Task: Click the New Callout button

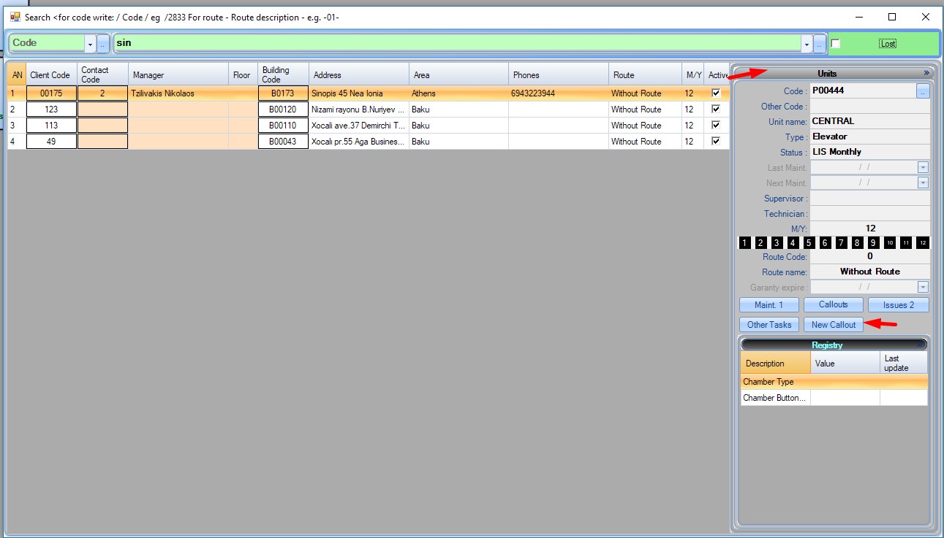Action: tap(833, 325)
